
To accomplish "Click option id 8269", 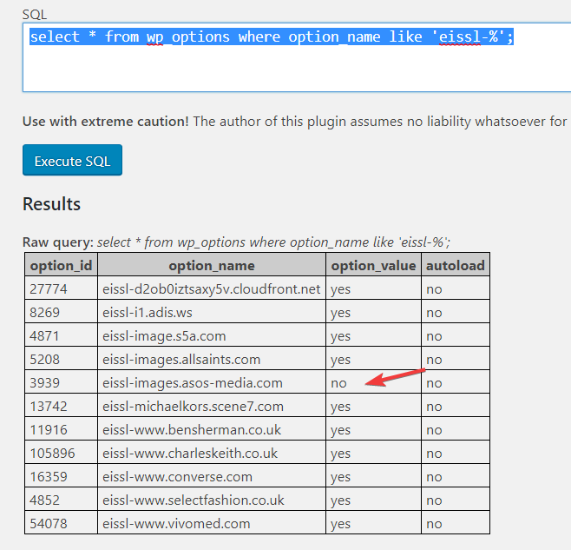I will 61,312.
